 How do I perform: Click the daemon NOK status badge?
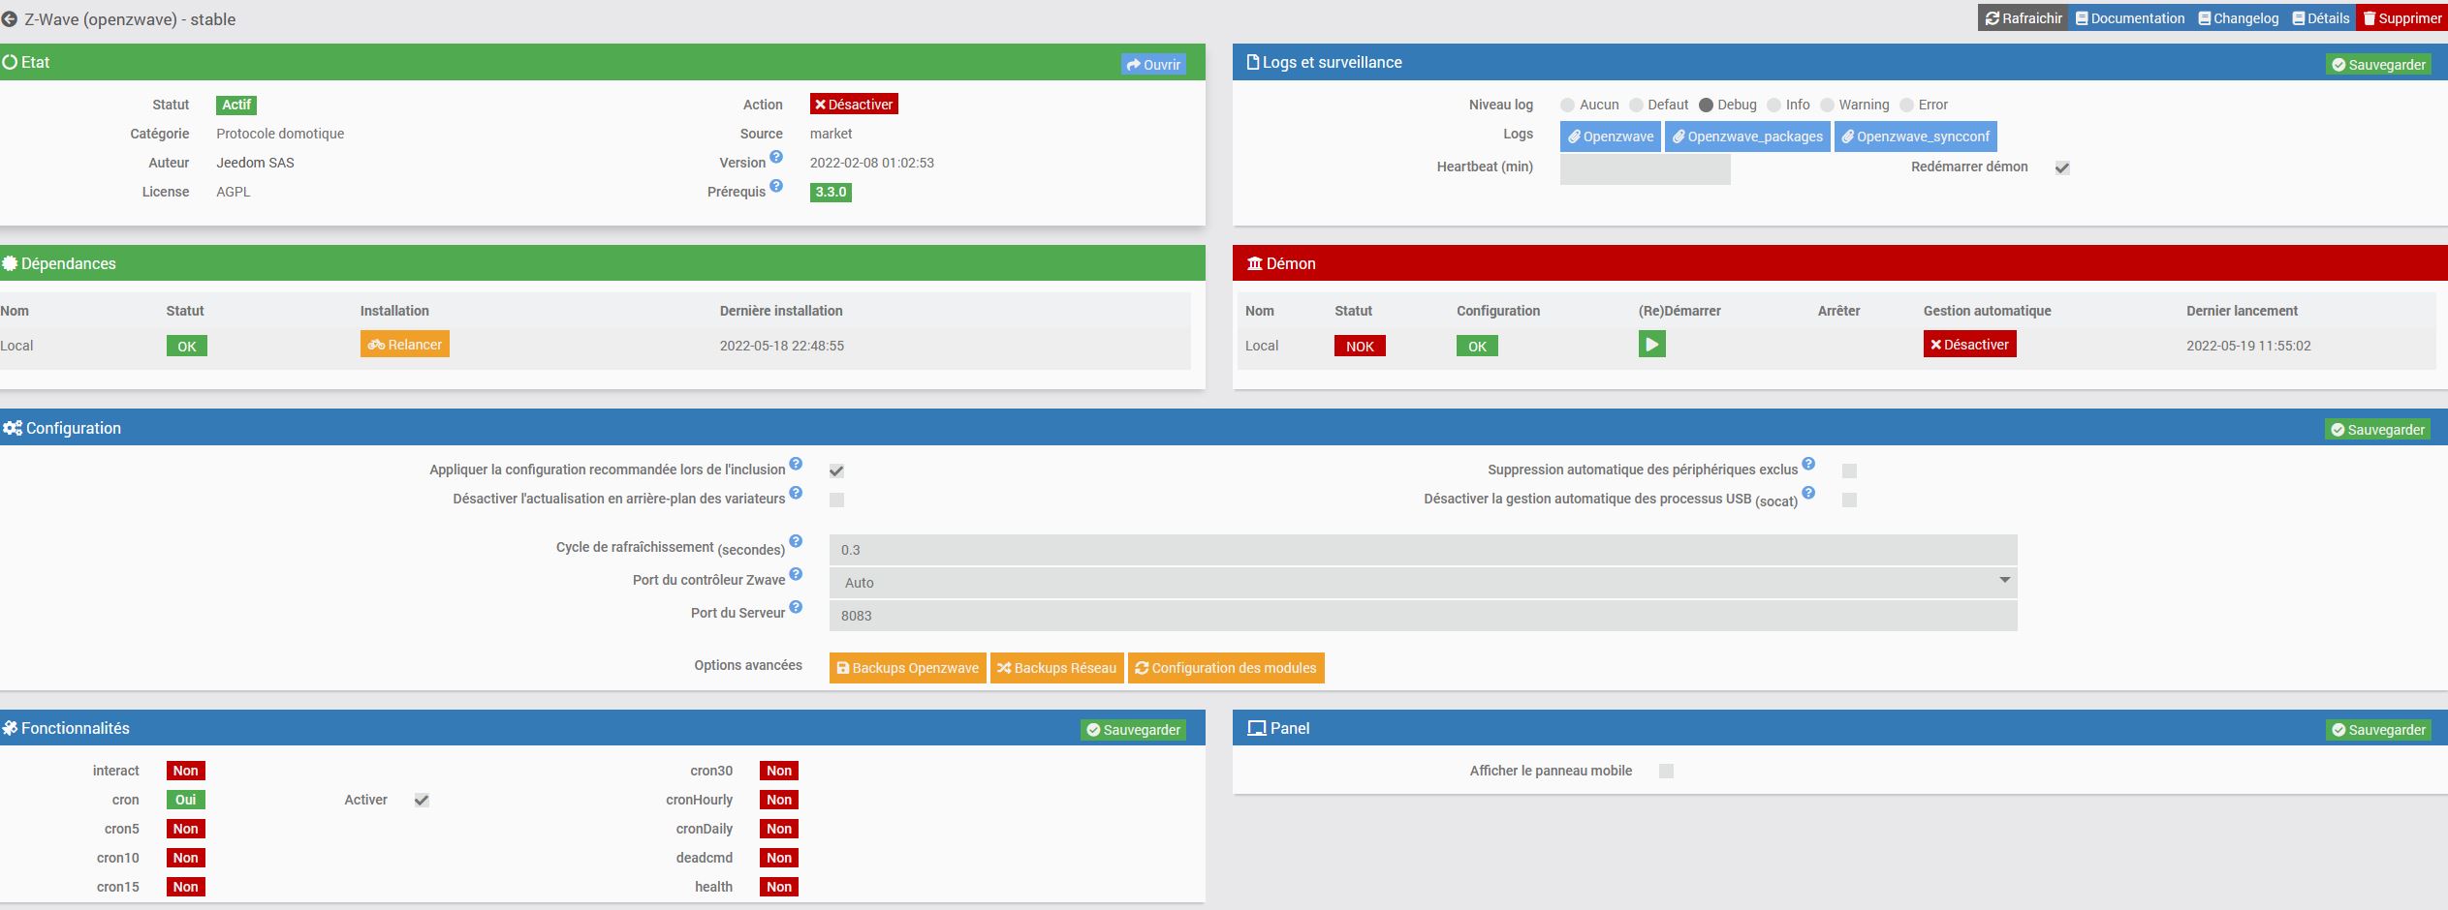1360,346
